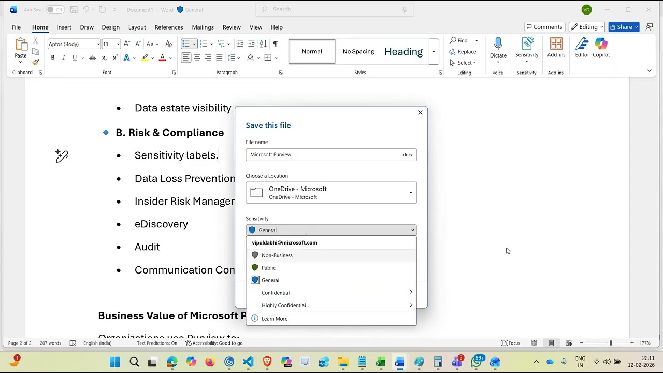Open Accessibility checker in status bar
Viewport: 663px width, 373px height.
(x=214, y=343)
